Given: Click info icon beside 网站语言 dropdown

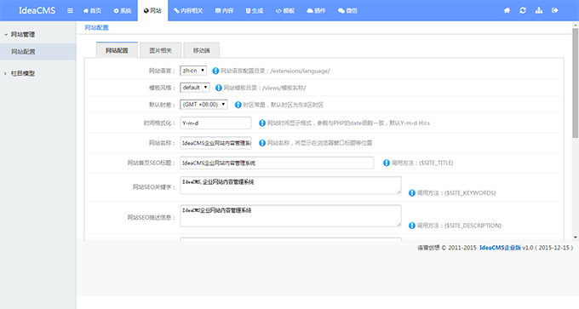Looking at the screenshot, I should [x=215, y=71].
